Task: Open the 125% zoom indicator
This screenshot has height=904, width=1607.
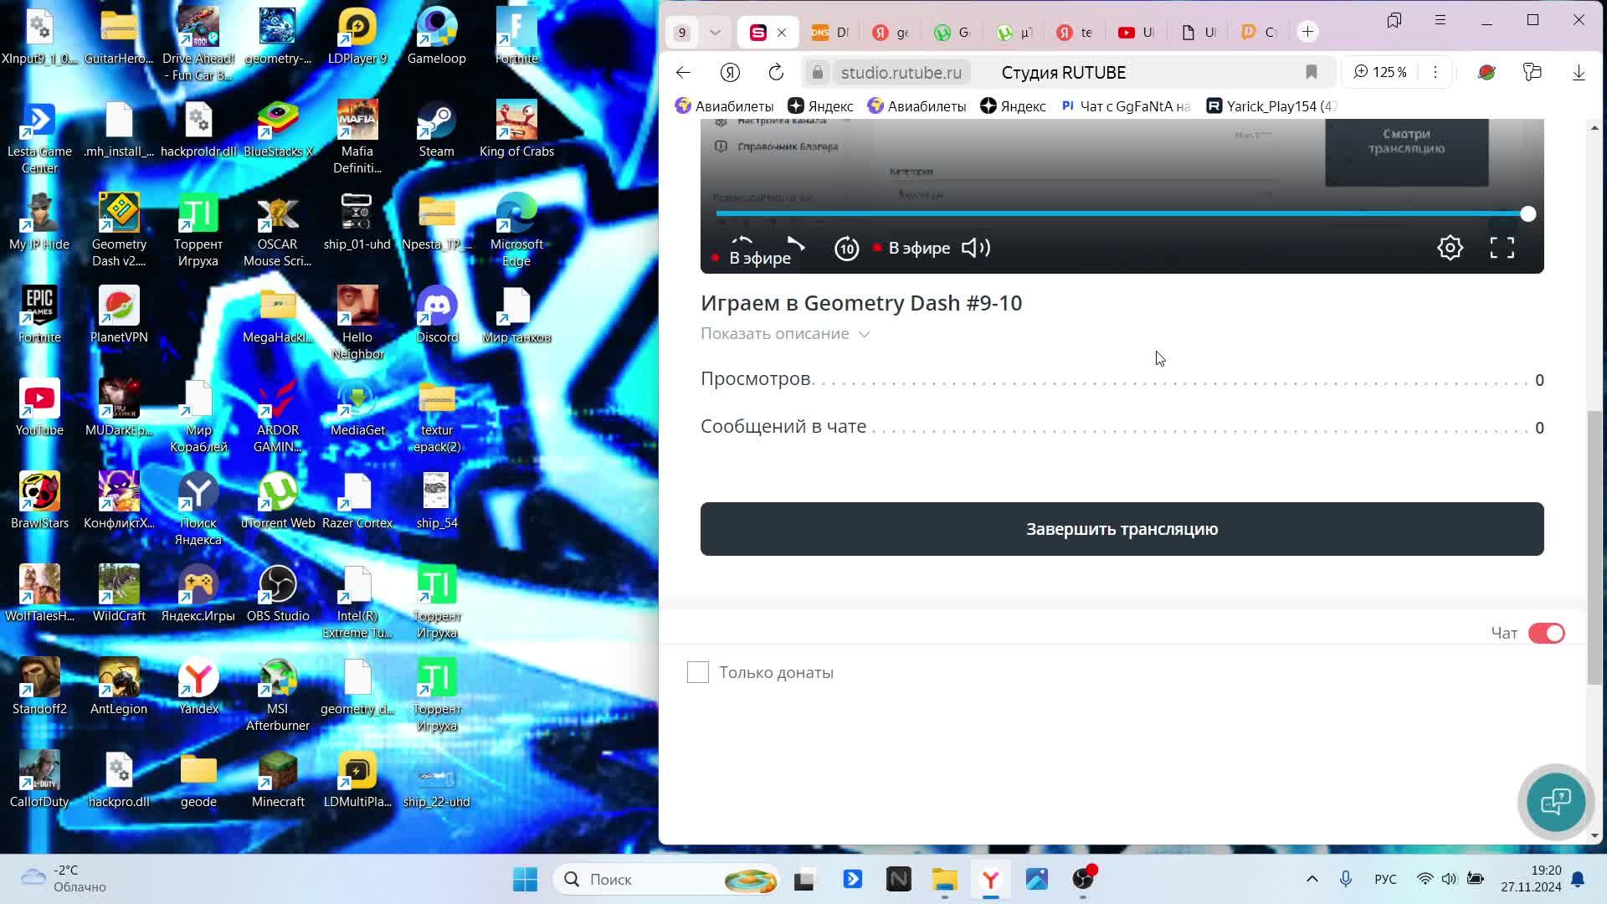Action: tap(1380, 73)
